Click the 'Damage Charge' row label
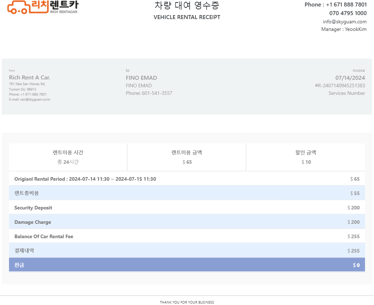 (33, 222)
